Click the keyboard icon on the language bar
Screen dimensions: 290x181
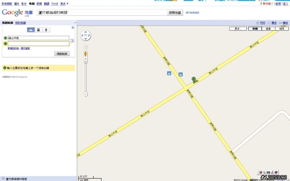(x=268, y=172)
